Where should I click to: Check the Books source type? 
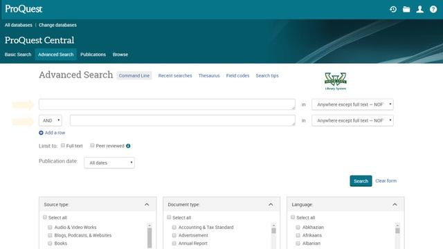tap(50, 243)
